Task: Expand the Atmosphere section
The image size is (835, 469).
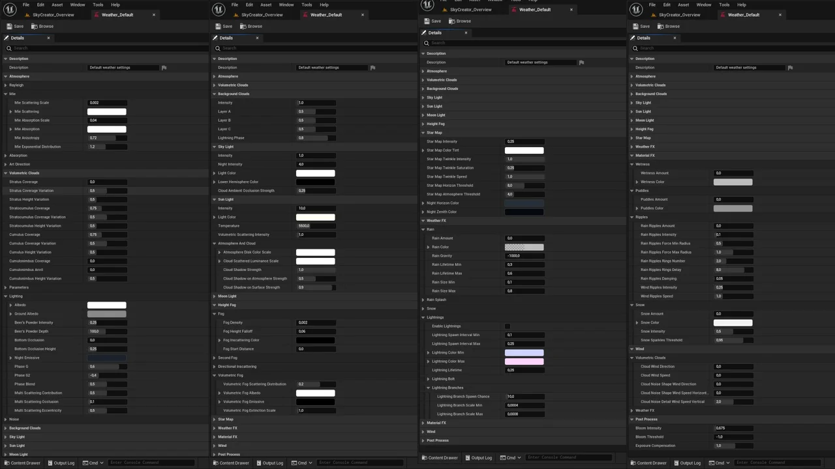Action: coord(423,70)
